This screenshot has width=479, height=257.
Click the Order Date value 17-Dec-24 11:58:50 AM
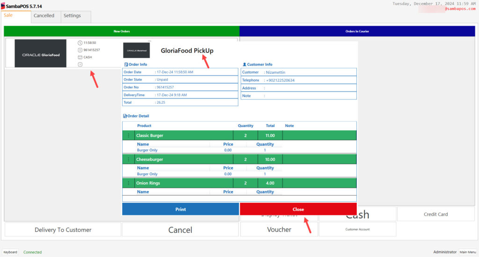[175, 72]
